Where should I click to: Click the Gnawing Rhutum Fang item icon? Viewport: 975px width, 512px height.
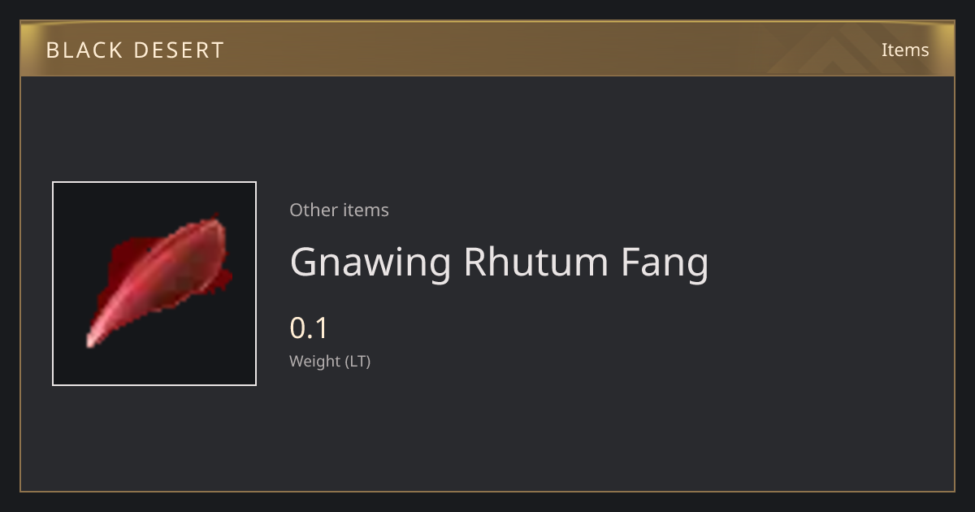tap(154, 284)
